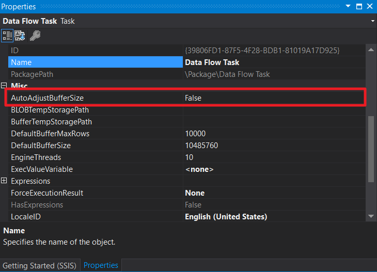This screenshot has width=377, height=272.
Task: Click the 10485760 value
Action: pos(274,146)
